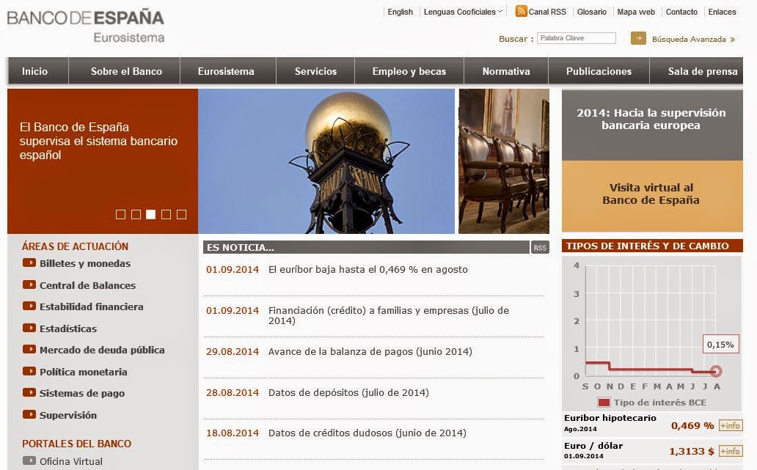
Task: Open the Publicaciones menu
Action: [x=599, y=71]
